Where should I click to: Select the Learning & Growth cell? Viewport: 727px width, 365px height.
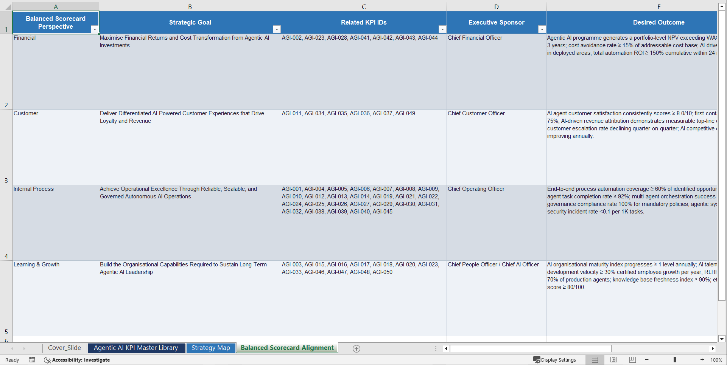[x=56, y=298]
